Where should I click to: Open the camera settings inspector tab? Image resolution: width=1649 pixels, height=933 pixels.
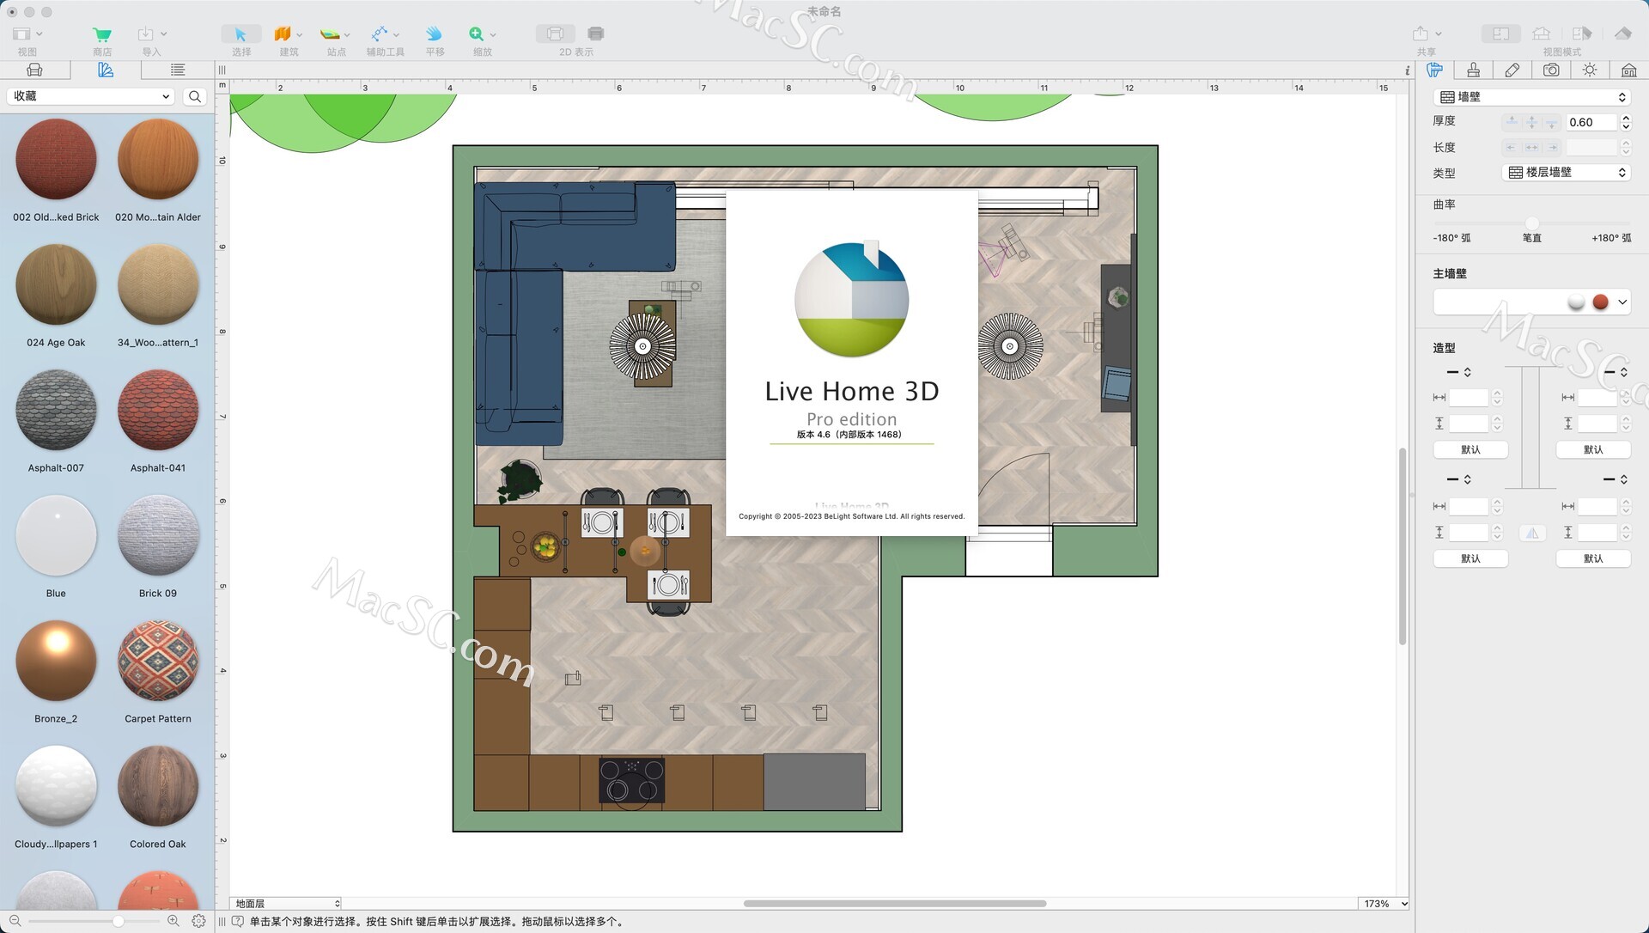click(1551, 70)
